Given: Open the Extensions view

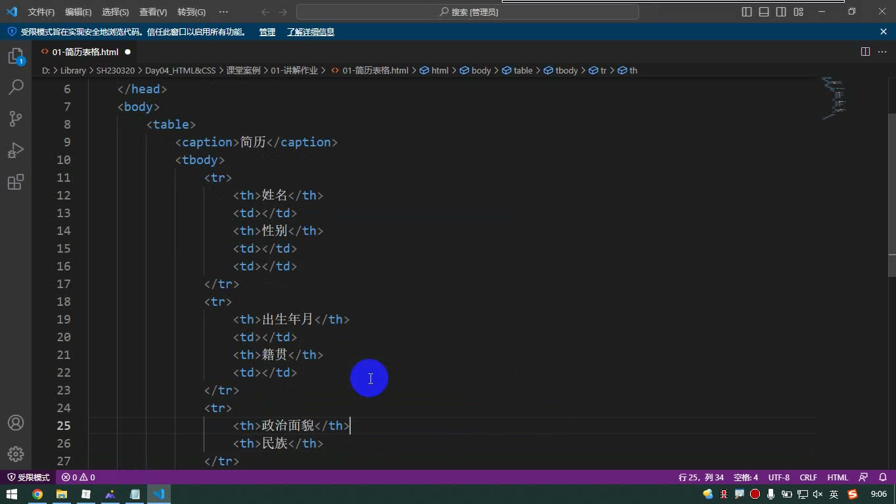Looking at the screenshot, I should 16,182.
